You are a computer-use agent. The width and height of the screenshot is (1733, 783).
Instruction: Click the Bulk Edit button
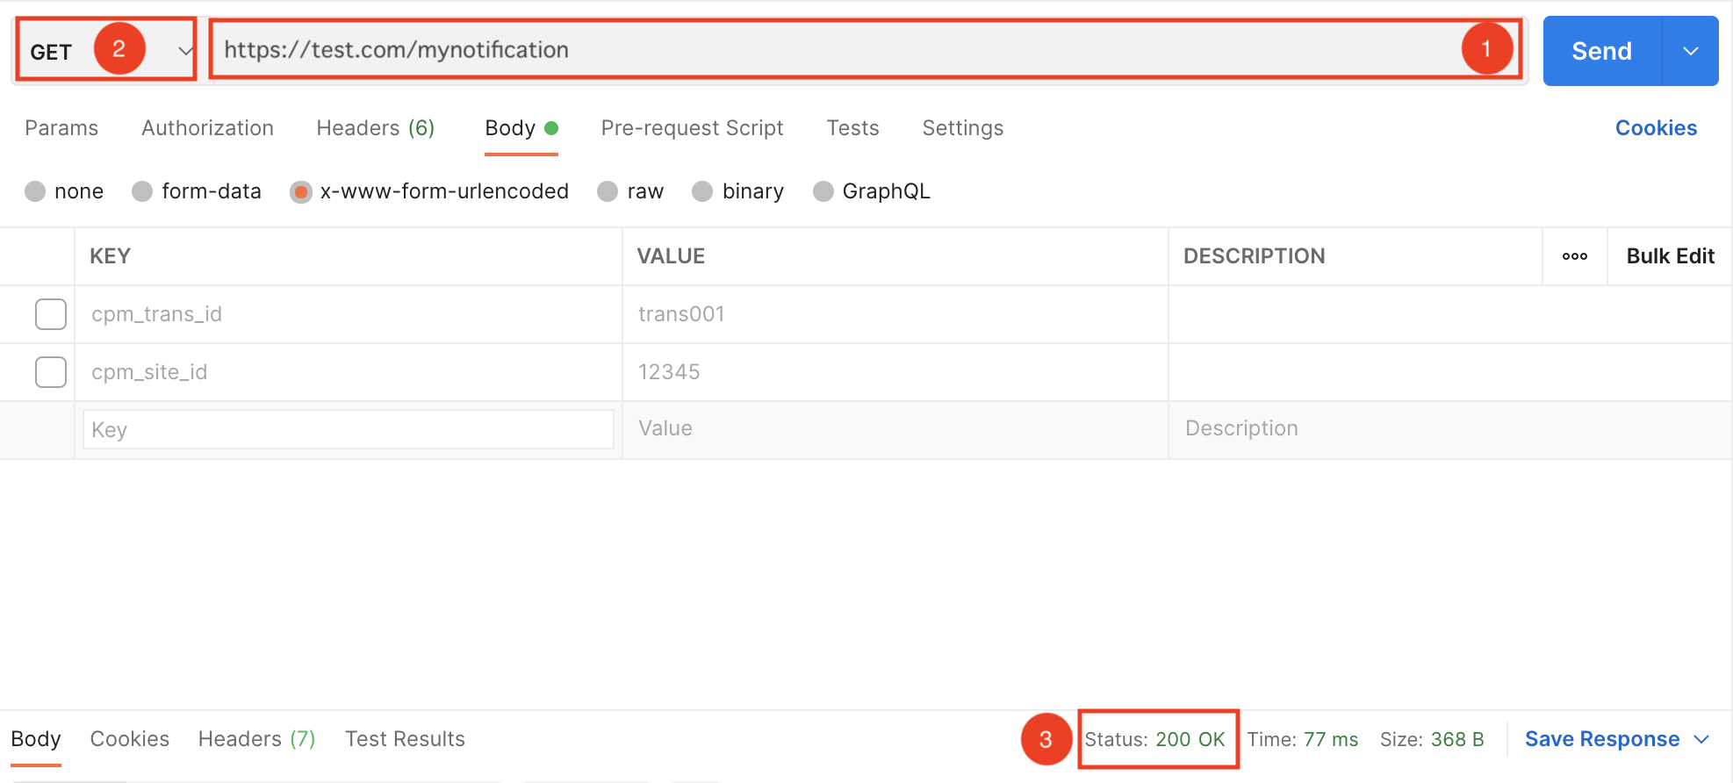[1670, 256]
